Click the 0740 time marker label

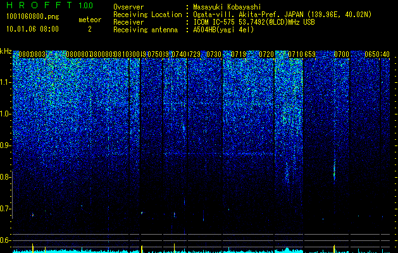click(x=179, y=54)
